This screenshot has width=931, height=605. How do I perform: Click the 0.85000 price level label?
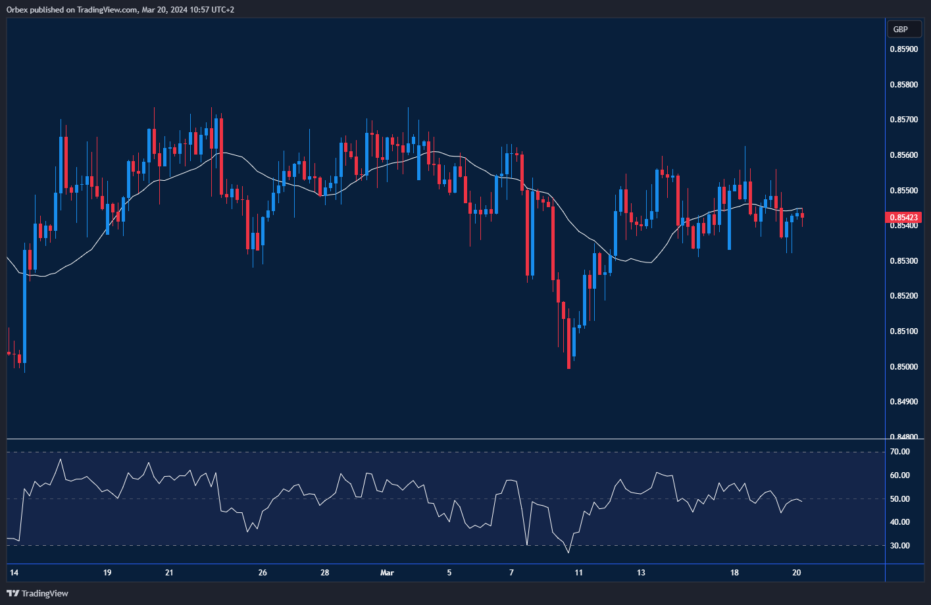904,366
